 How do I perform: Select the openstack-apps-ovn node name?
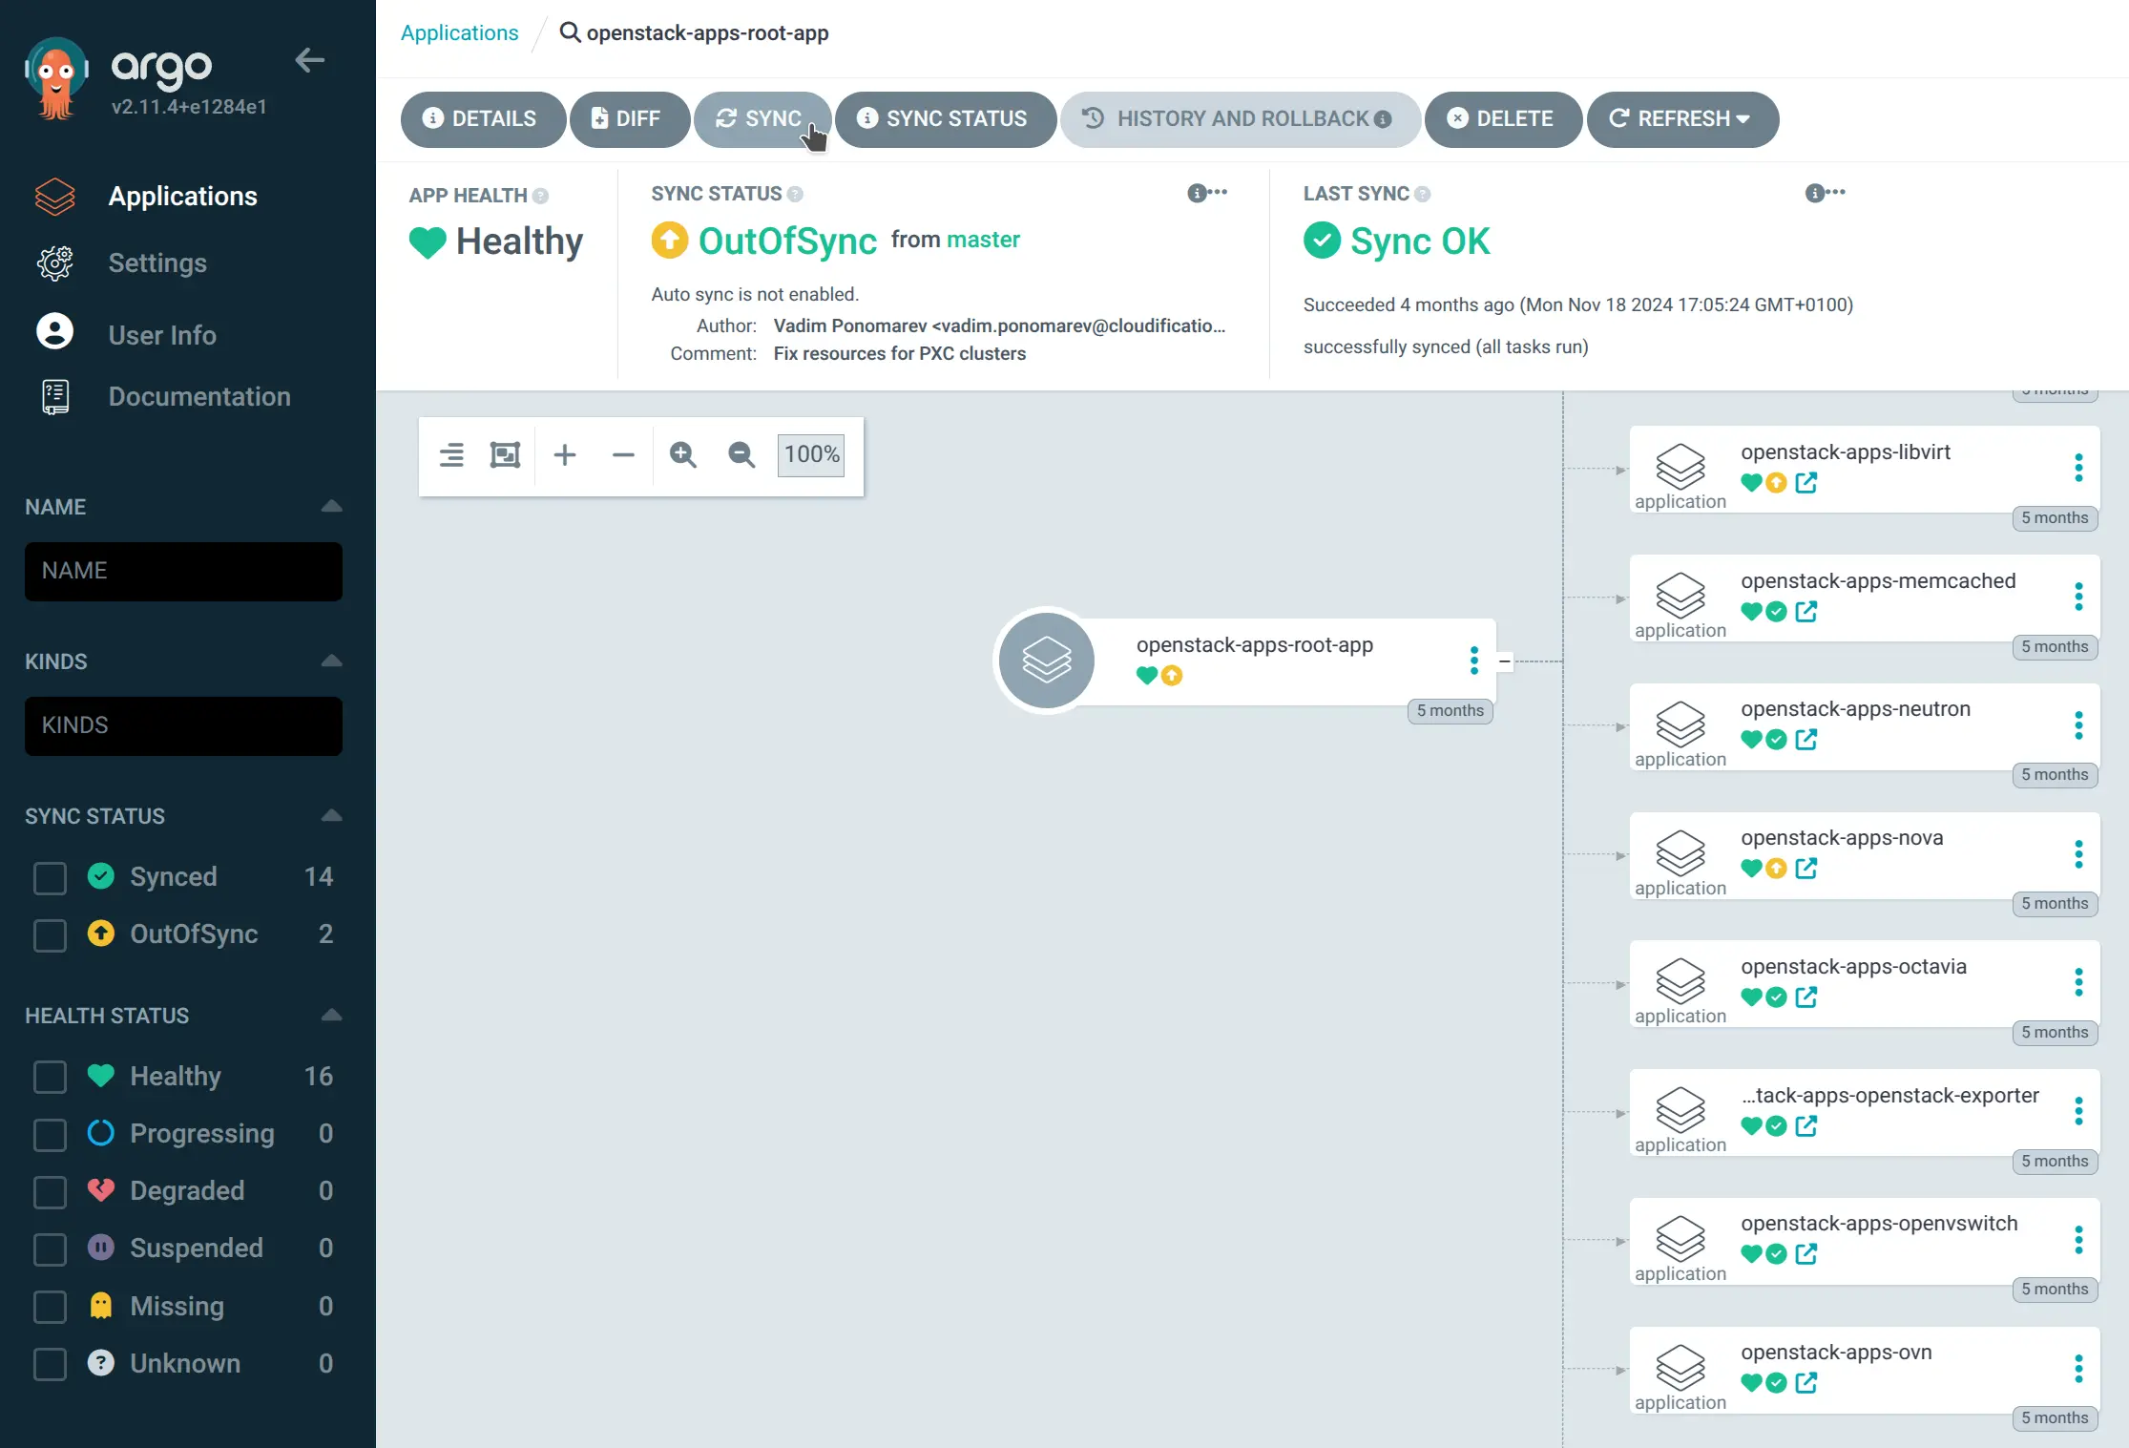coord(1836,1353)
